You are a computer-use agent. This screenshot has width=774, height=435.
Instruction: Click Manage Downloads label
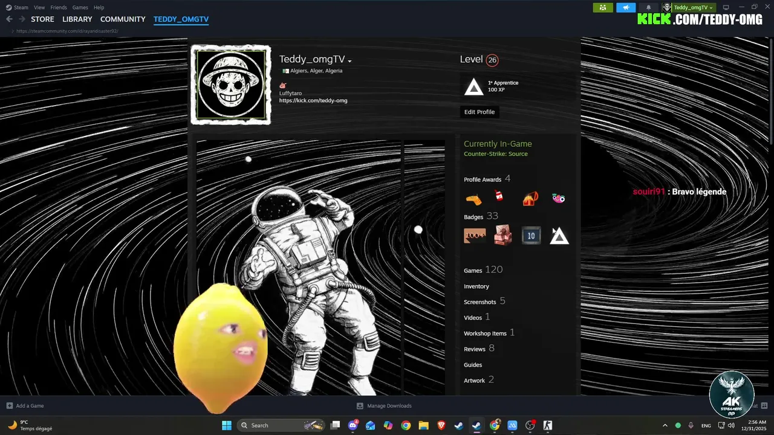point(389,406)
